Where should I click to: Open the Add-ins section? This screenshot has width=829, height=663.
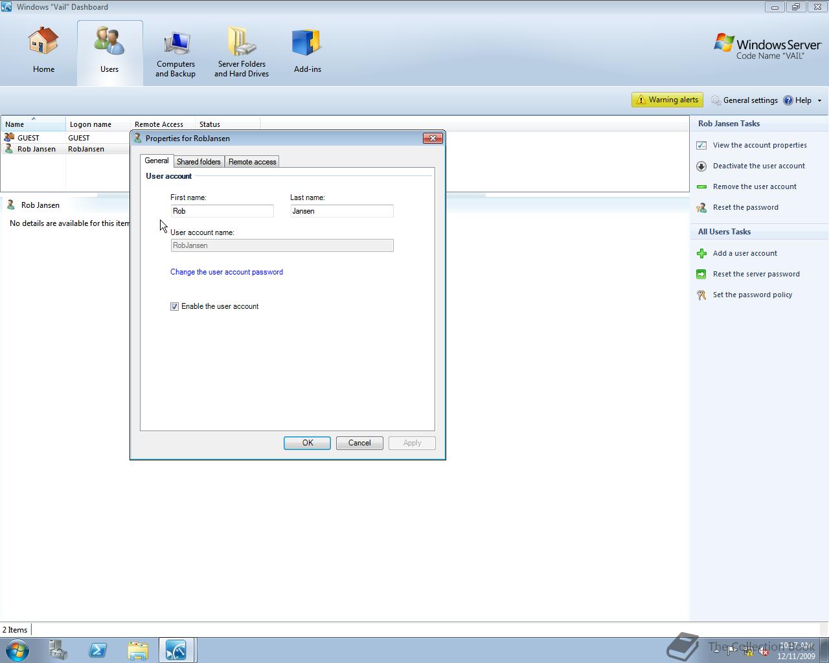[307, 51]
